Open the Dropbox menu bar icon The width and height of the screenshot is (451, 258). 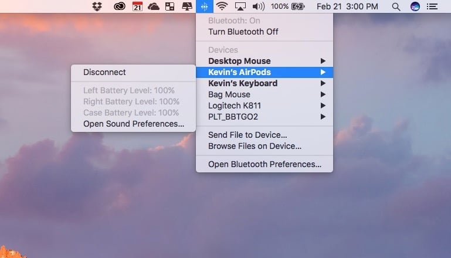(97, 6)
